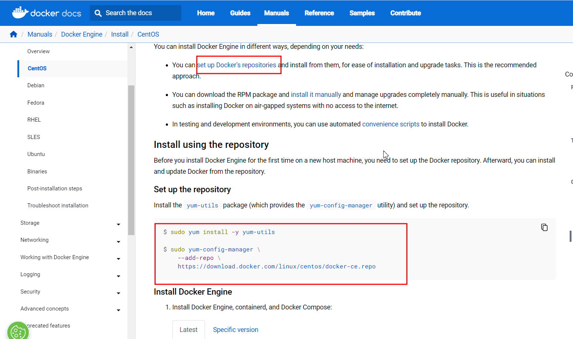573x339 pixels.
Task: Click the Advanced concepts sidebar label
Action: [x=45, y=309]
